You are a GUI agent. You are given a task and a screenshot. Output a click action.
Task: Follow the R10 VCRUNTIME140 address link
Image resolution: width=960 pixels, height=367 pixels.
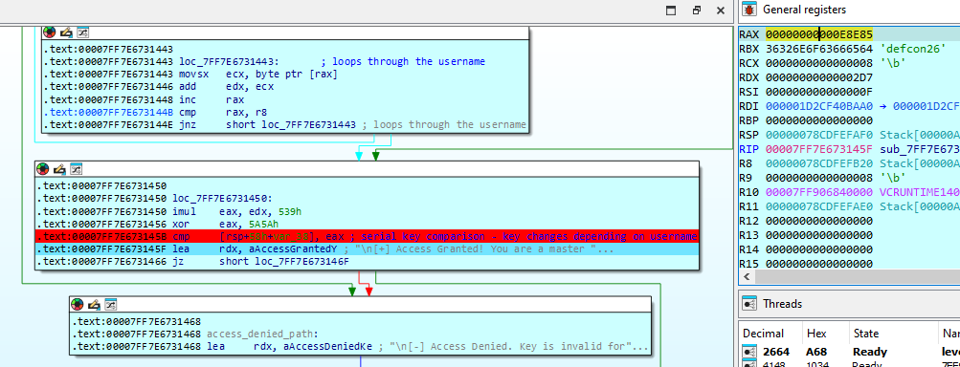click(x=819, y=193)
